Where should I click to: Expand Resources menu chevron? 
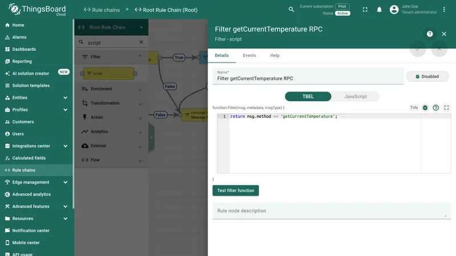click(x=66, y=218)
